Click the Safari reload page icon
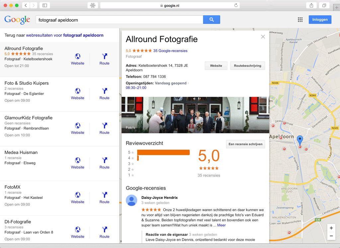The height and width of the screenshot is (248, 340). pos(236,5)
